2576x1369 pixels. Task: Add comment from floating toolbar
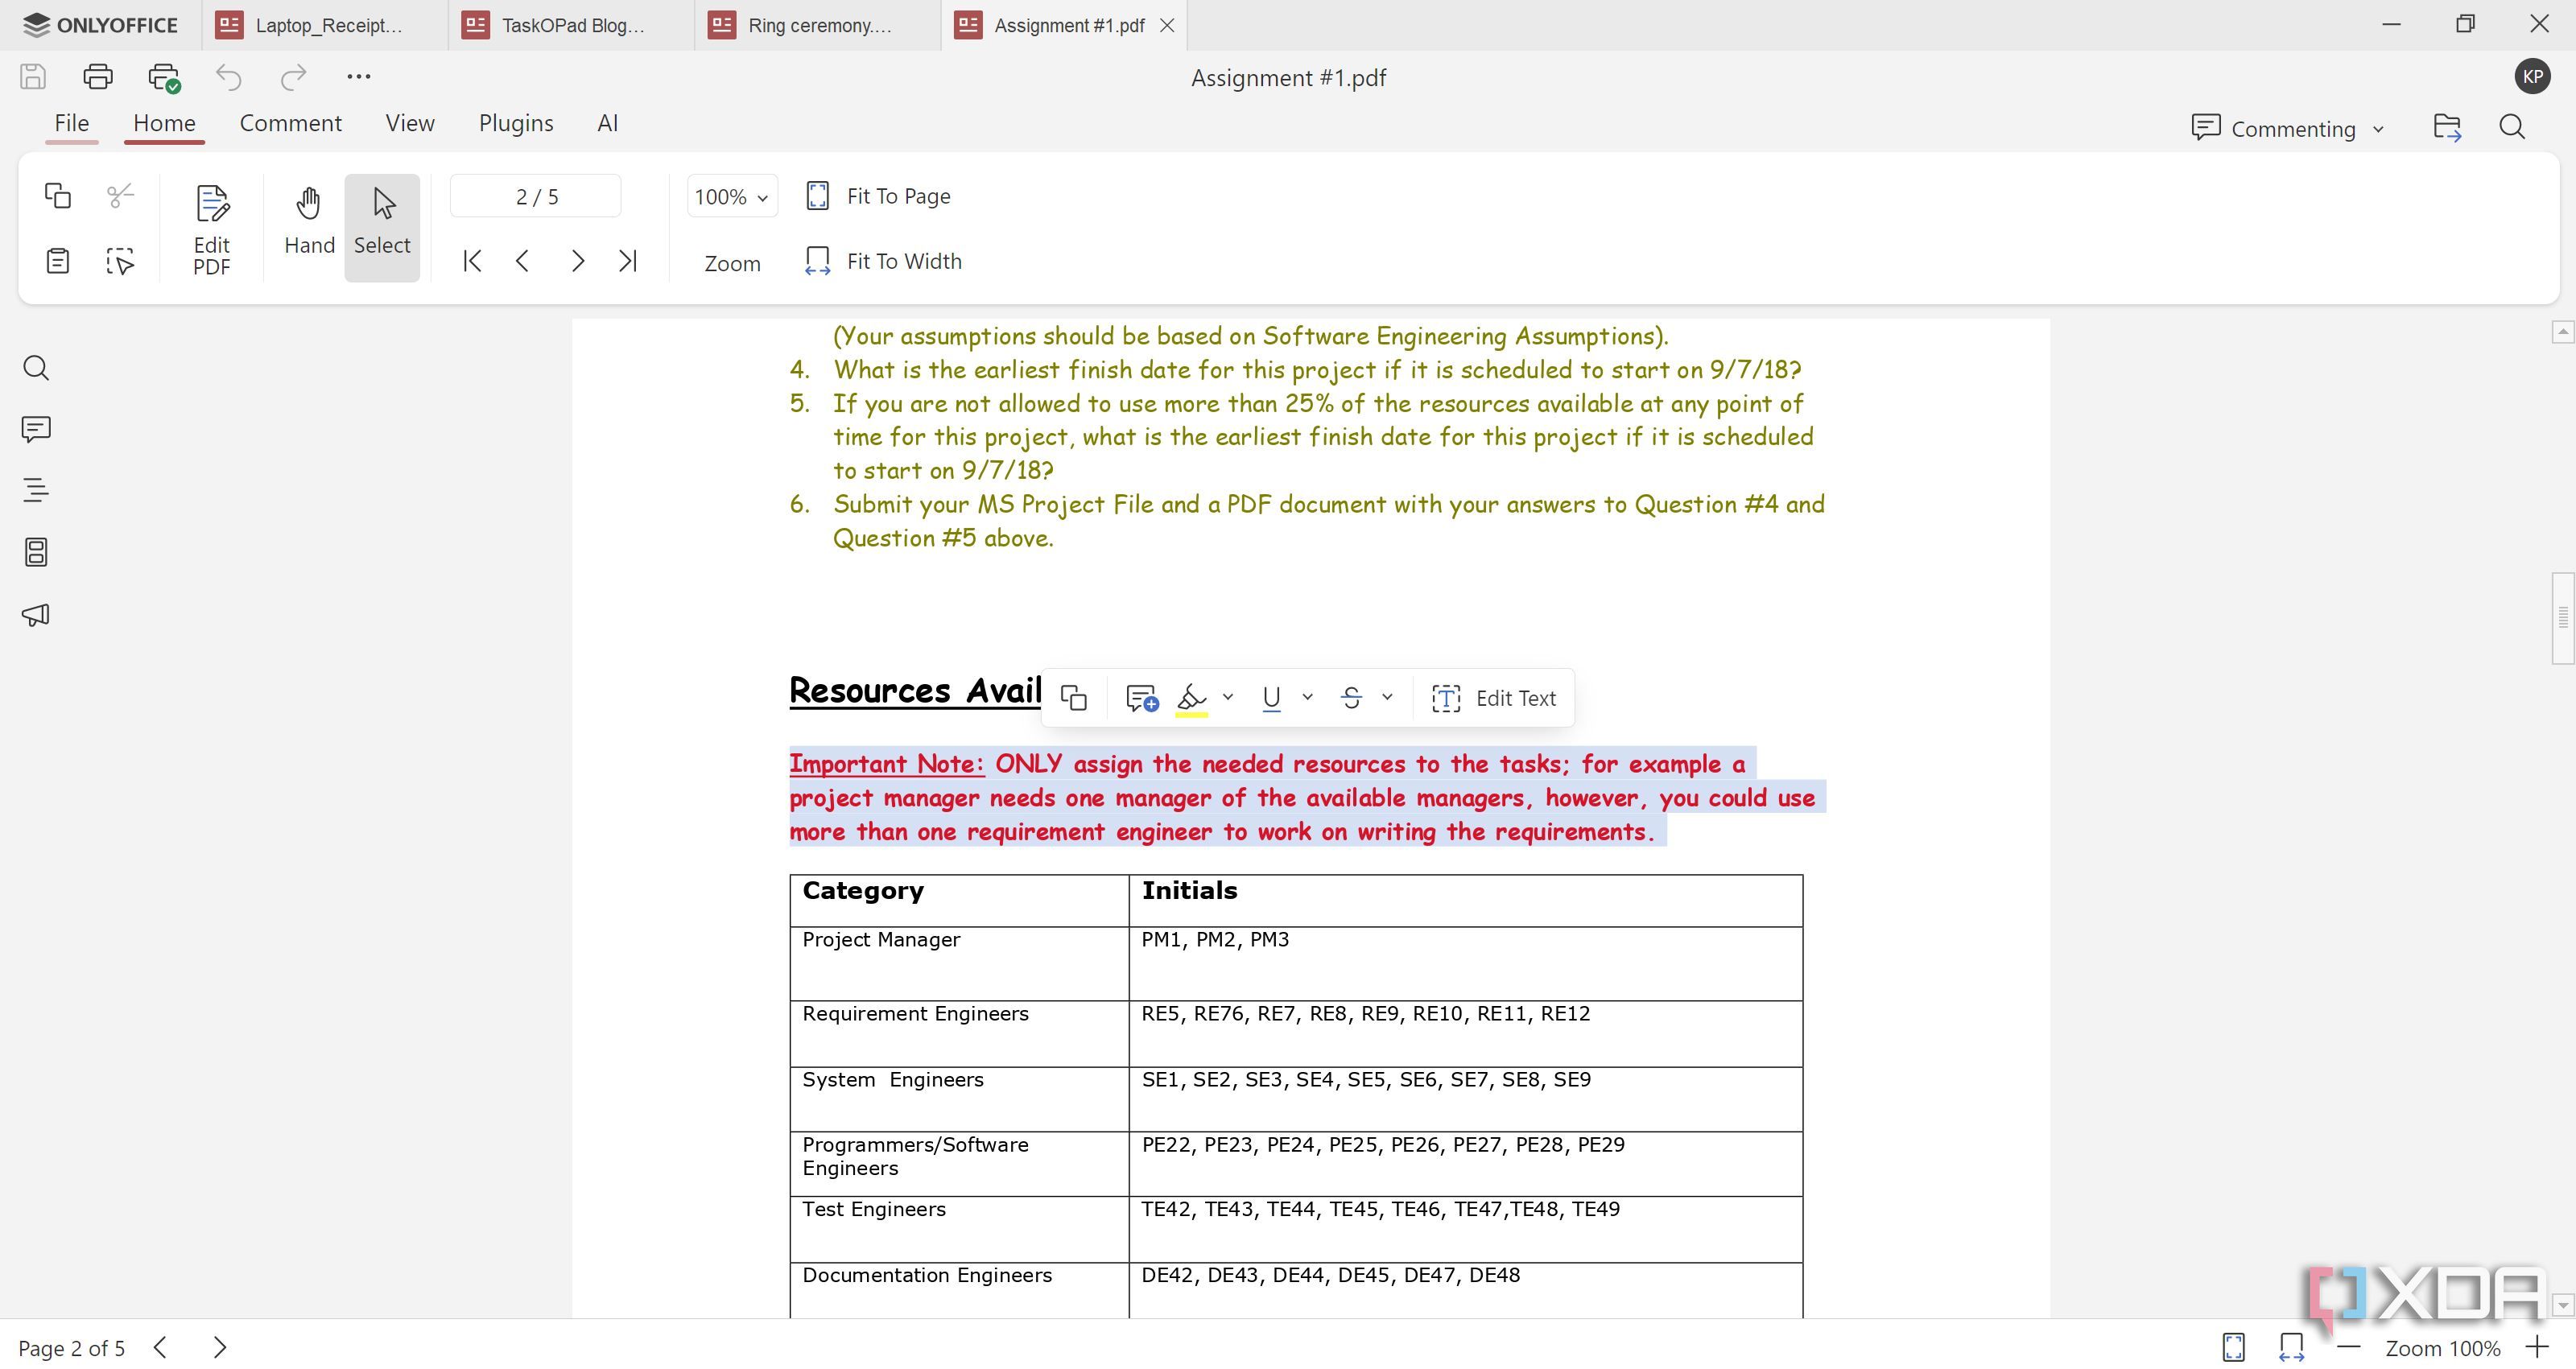[1142, 698]
